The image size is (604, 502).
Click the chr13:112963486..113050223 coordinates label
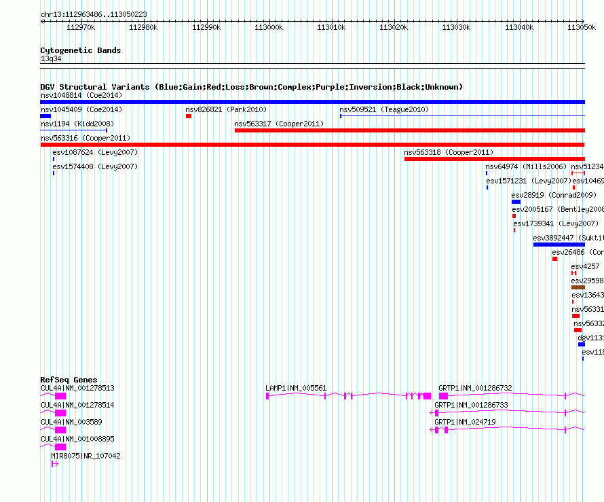coord(94,14)
